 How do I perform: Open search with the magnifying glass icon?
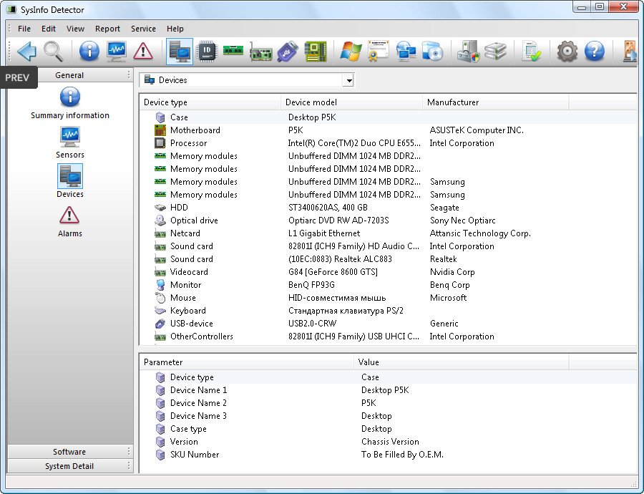click(x=54, y=52)
